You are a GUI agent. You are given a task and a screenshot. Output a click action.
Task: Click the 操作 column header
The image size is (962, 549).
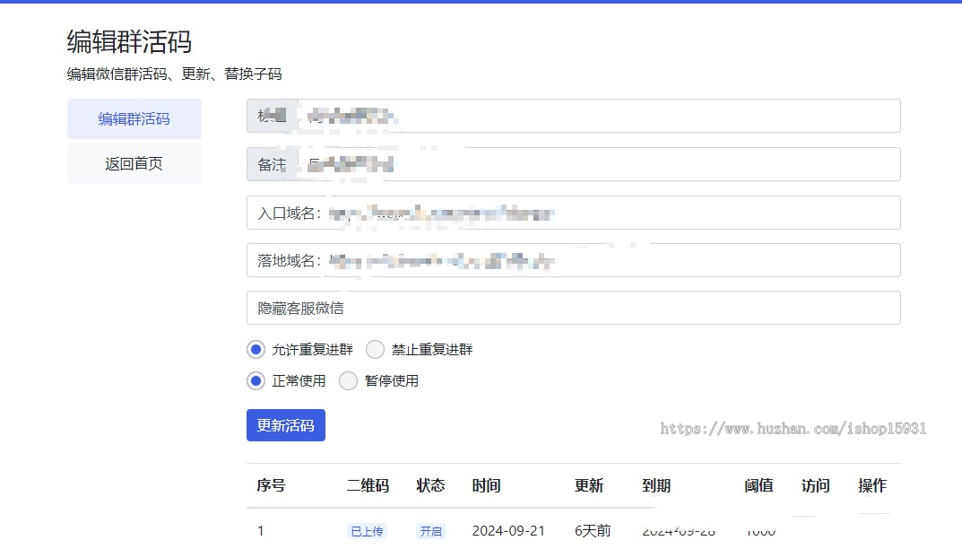pos(872,485)
